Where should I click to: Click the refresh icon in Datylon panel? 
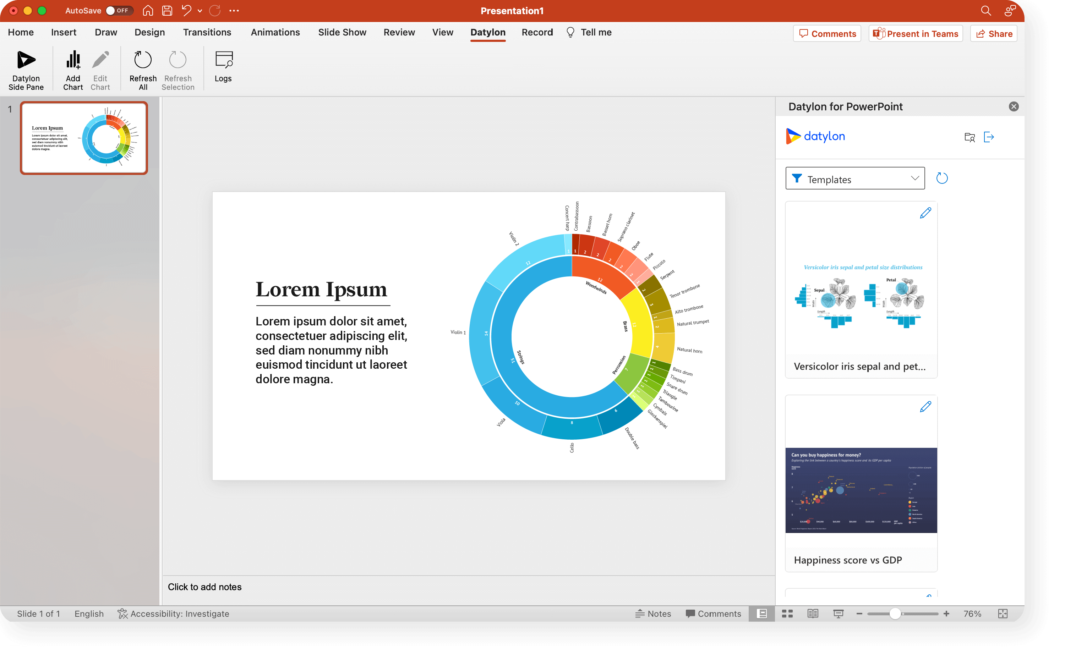942,178
